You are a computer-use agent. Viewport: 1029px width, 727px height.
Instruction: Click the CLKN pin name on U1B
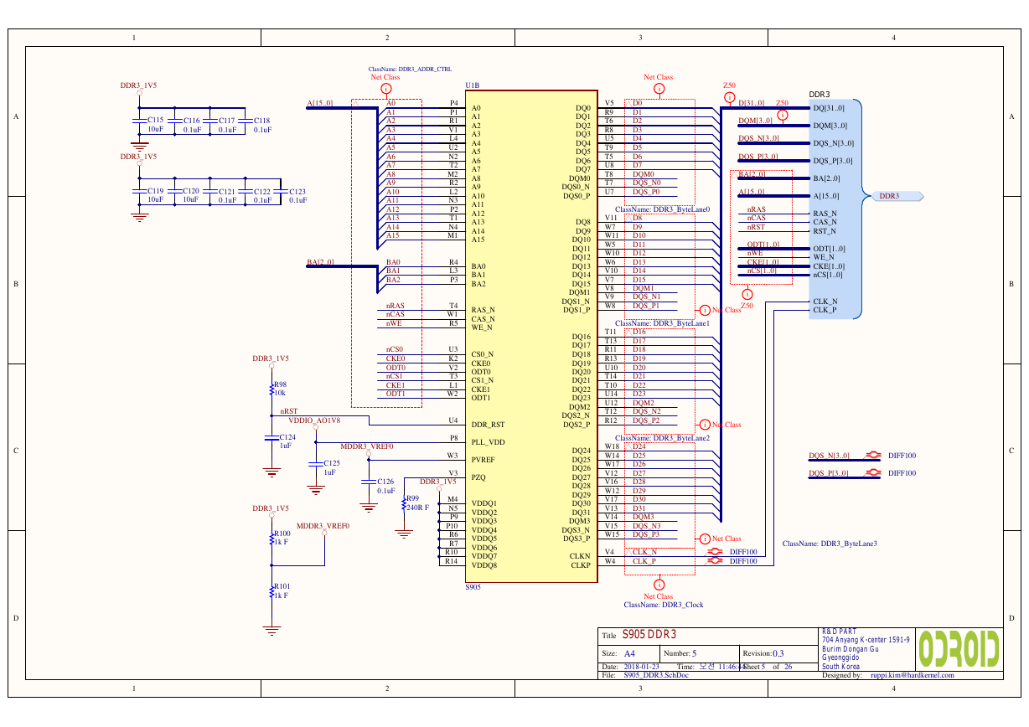point(581,556)
